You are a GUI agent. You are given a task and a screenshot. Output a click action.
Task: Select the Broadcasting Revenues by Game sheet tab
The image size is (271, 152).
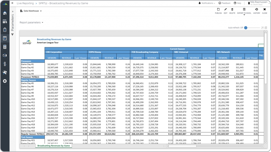pyautogui.click(x=54, y=146)
